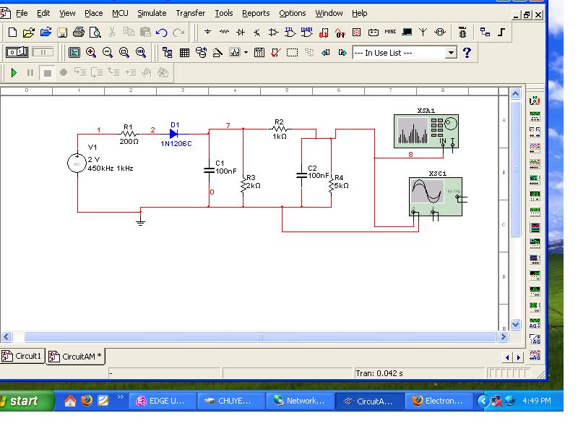The image size is (578, 434).
Task: Open the spreadsheet view grid icon
Action: [184, 53]
